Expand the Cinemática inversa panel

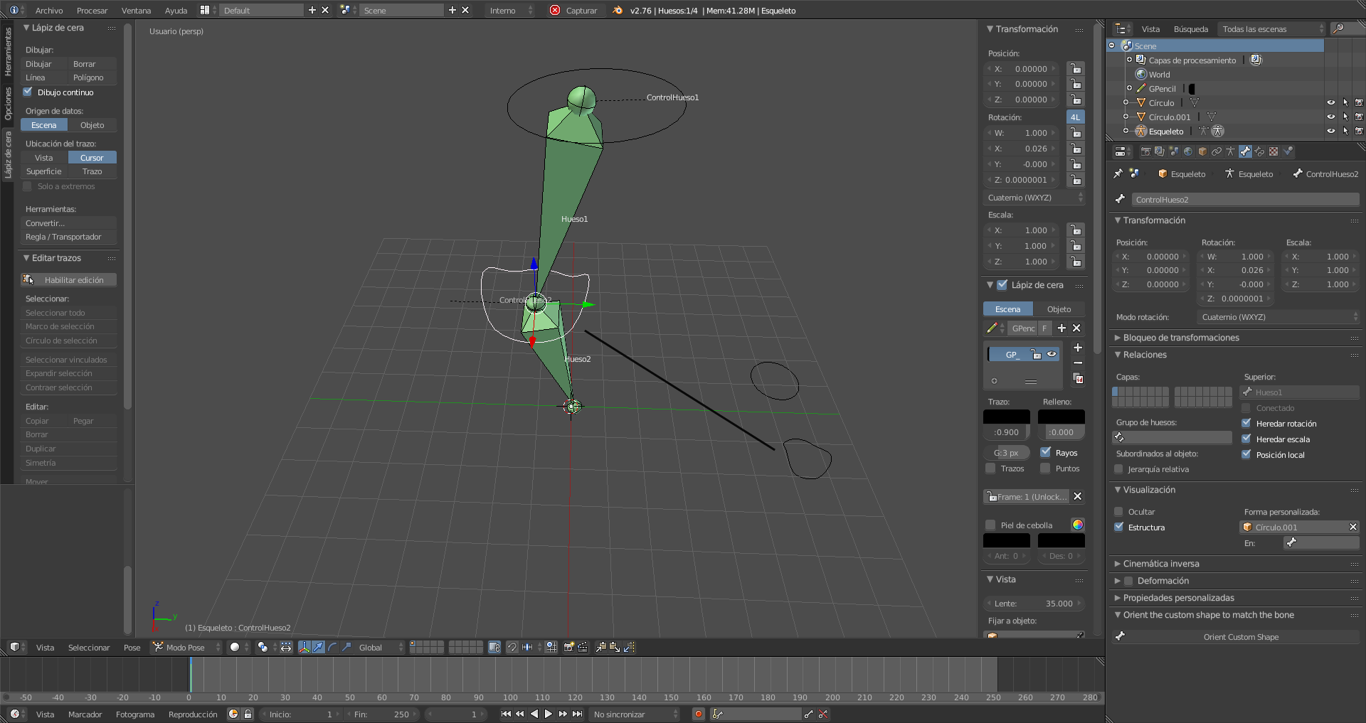1161,564
